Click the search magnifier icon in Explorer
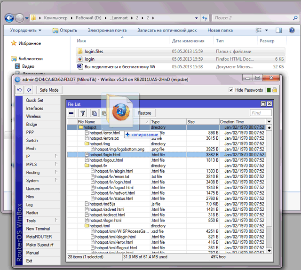301x270 pixels. click(x=295, y=18)
